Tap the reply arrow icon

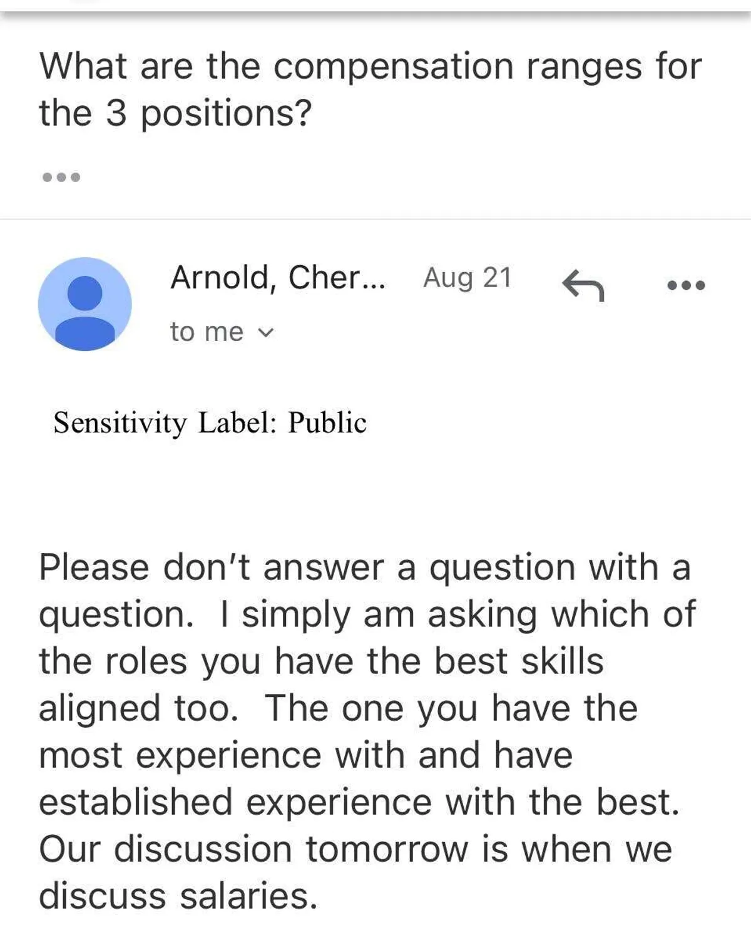click(583, 285)
